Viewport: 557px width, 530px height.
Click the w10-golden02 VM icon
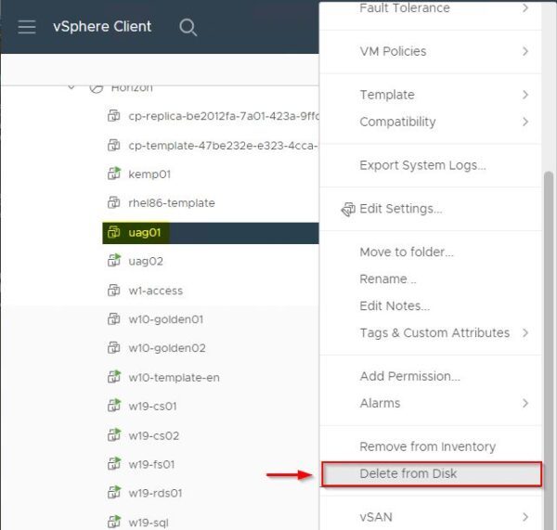[x=113, y=348]
